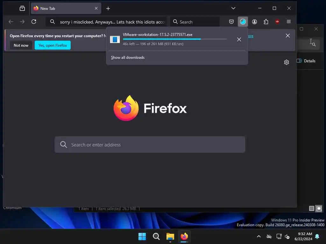Click the OneDrive tray icon

point(269,236)
